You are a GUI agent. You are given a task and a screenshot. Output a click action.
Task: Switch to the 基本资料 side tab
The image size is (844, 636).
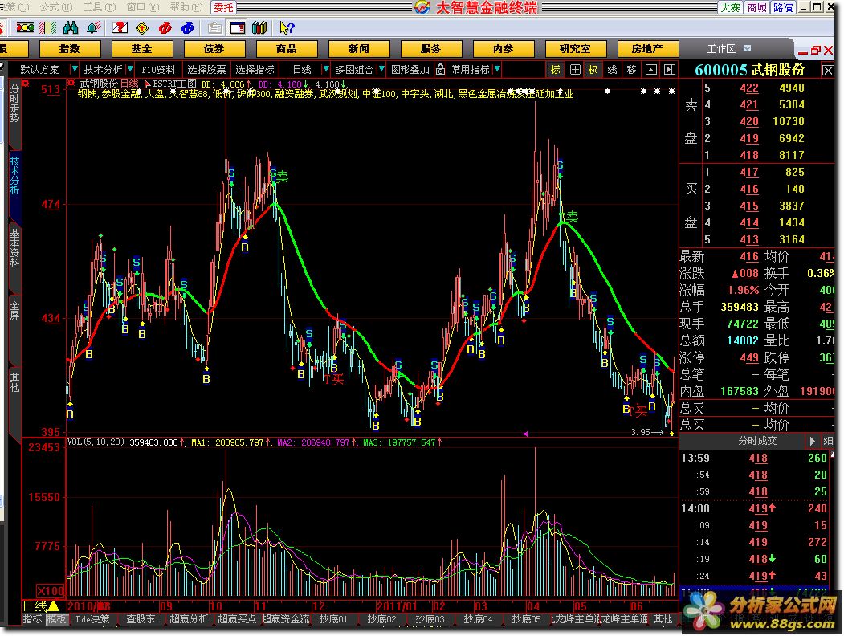click(x=14, y=248)
